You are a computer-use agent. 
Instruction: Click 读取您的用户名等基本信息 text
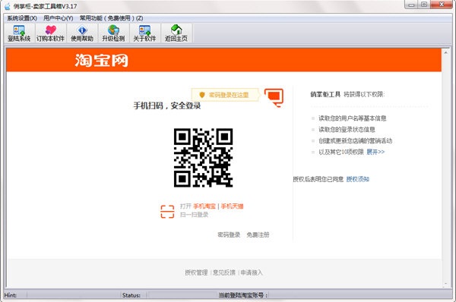point(353,118)
